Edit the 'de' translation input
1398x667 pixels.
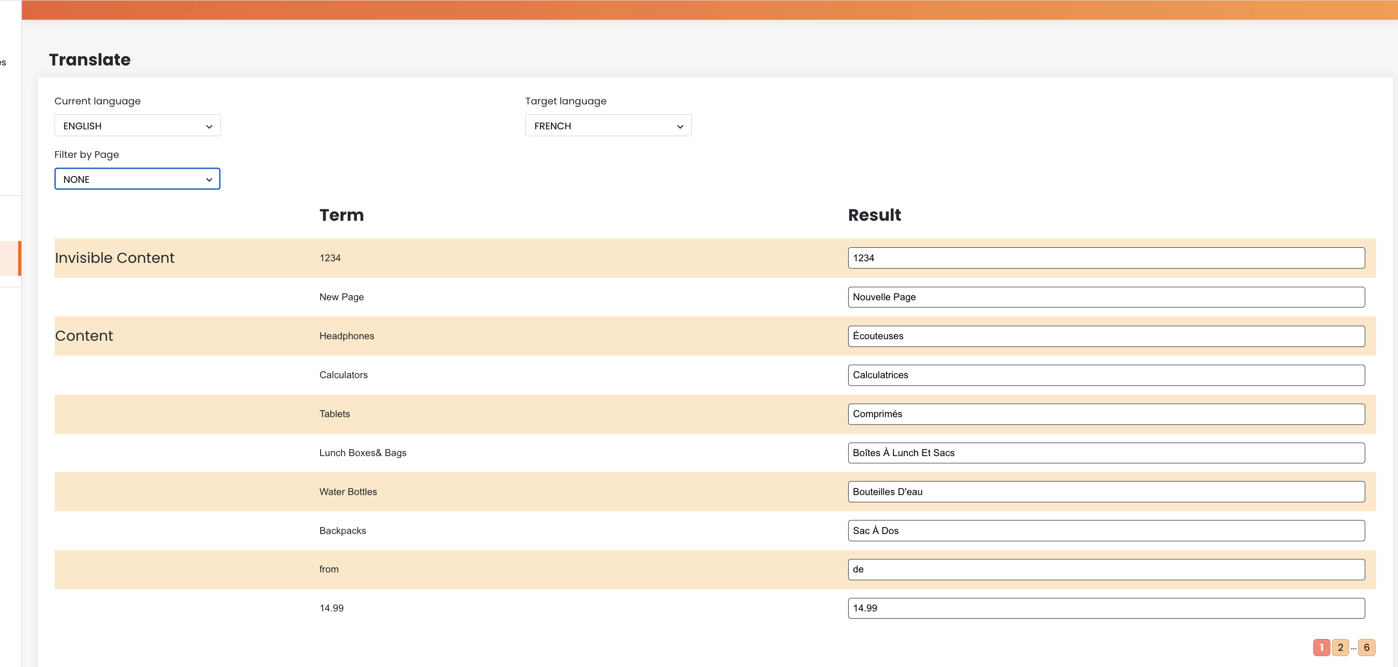1105,569
